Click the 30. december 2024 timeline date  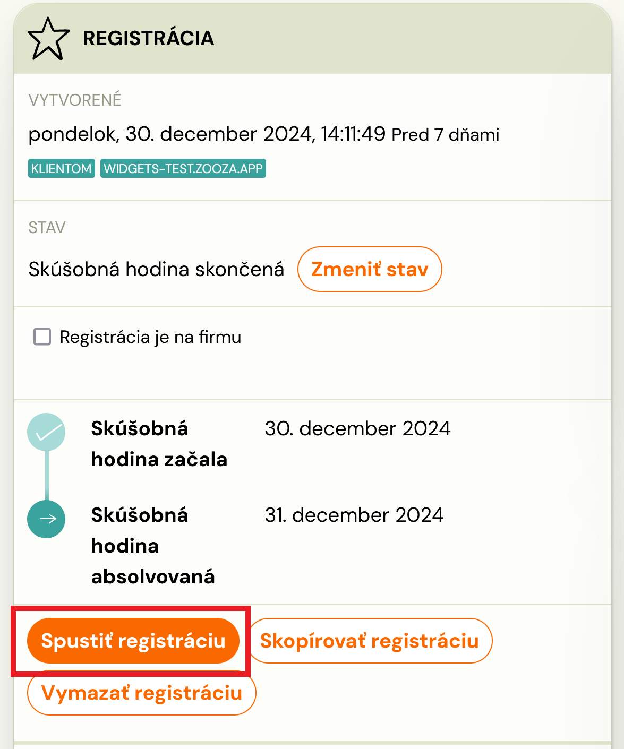(x=357, y=428)
